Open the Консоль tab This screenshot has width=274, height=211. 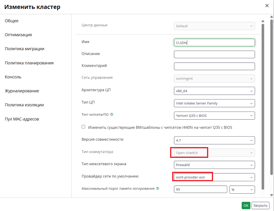point(13,77)
